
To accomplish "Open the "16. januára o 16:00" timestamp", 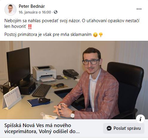I will pos(35,12).
